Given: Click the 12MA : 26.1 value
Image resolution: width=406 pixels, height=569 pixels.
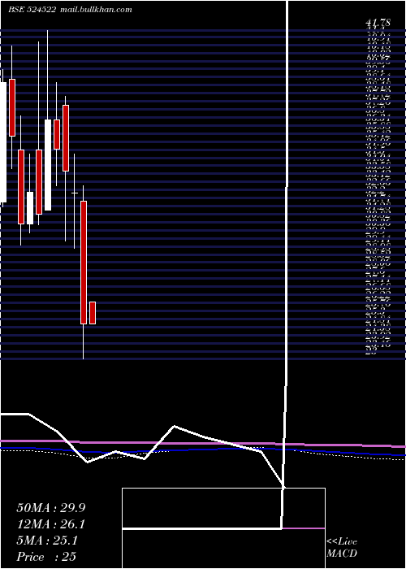Looking at the screenshot, I should click(51, 524).
